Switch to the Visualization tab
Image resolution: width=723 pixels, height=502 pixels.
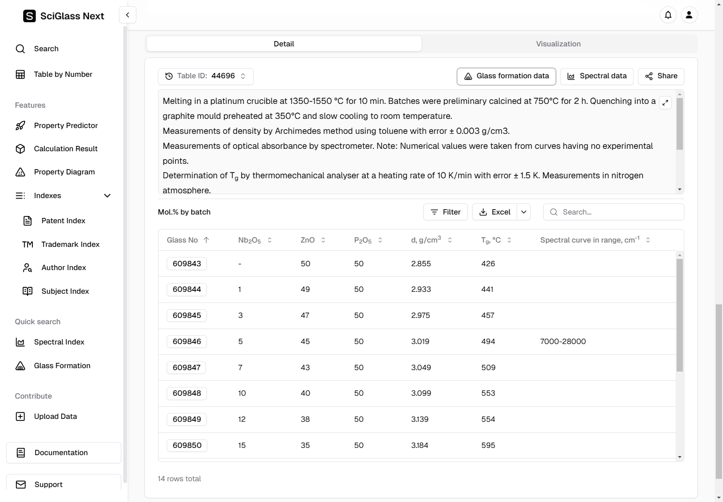[x=558, y=44]
